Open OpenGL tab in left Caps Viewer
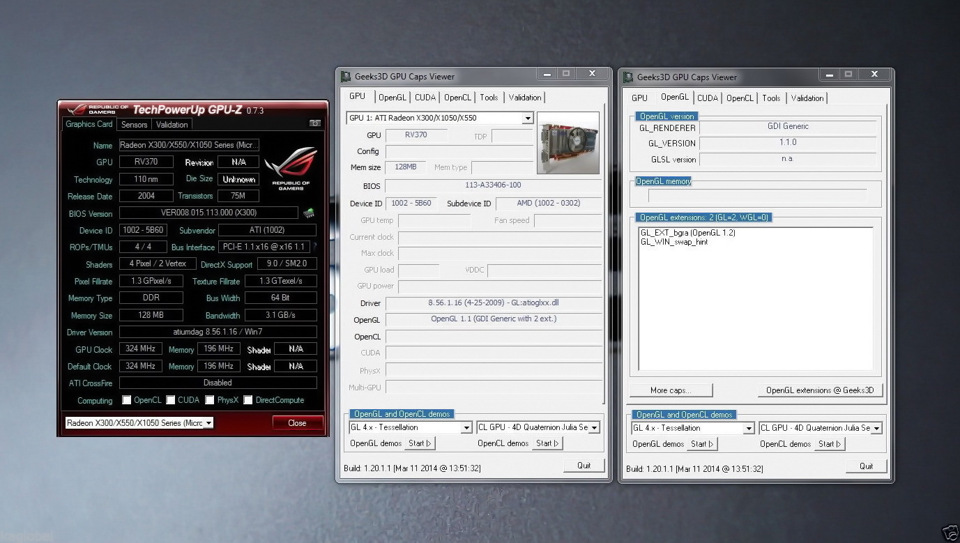This screenshot has height=543, width=960. tap(393, 98)
